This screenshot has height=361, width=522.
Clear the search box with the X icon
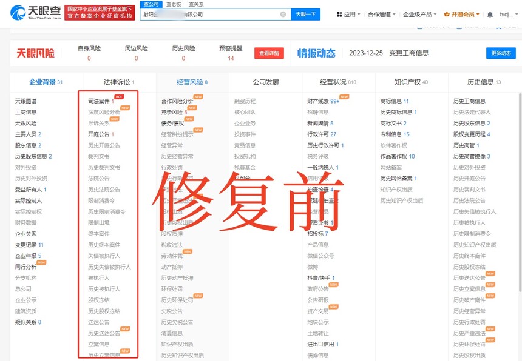[x=283, y=15]
